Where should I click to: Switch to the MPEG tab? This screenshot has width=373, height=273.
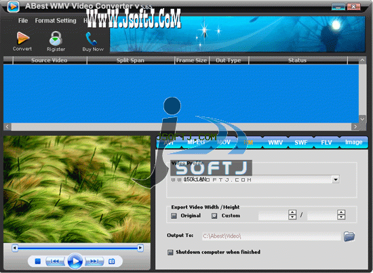[x=196, y=142]
